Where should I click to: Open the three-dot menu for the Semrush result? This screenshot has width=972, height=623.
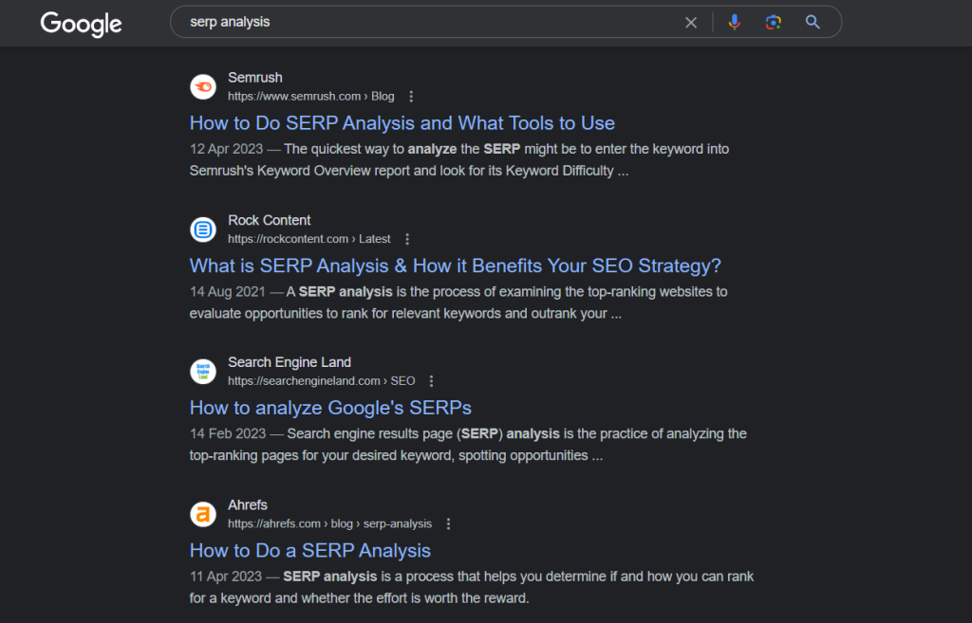pyautogui.click(x=411, y=96)
